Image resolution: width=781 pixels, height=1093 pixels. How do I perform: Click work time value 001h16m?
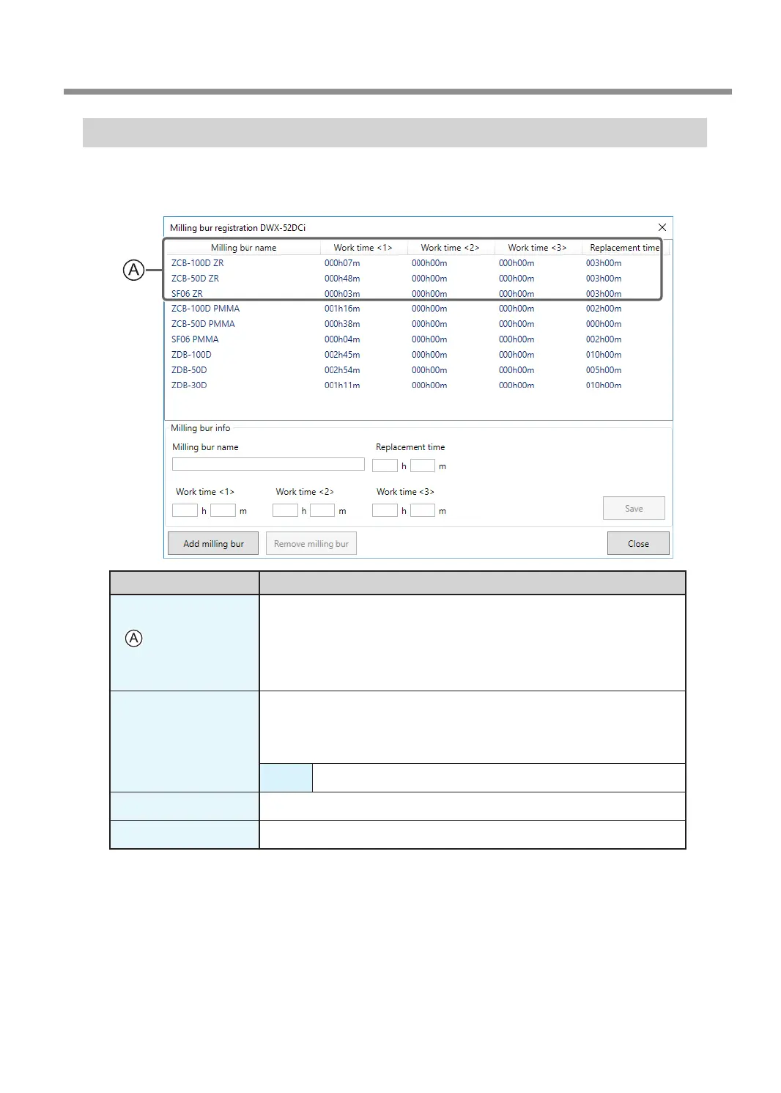[342, 309]
